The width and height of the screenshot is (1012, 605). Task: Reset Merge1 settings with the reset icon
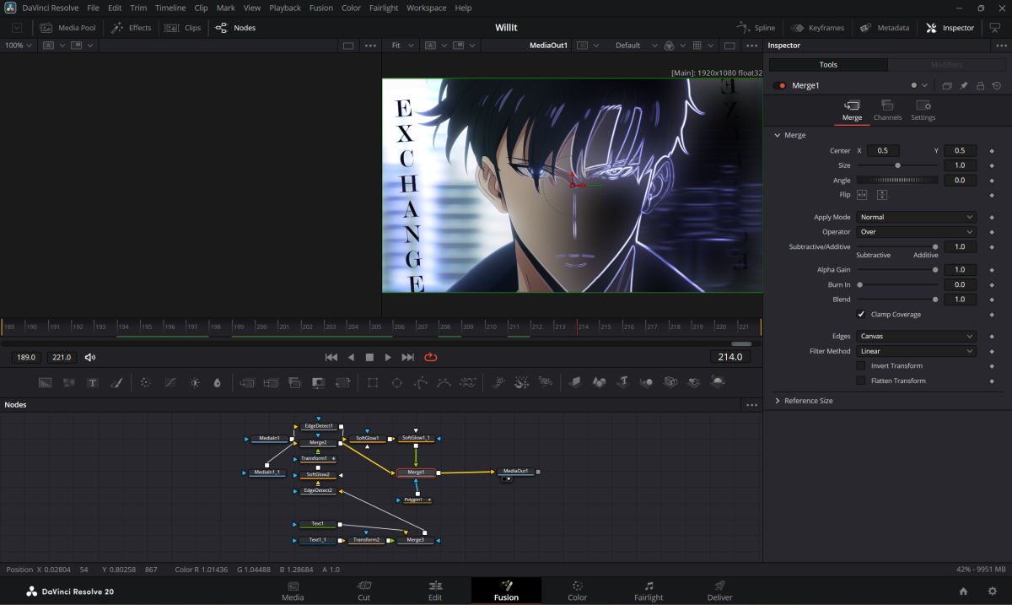(x=997, y=86)
